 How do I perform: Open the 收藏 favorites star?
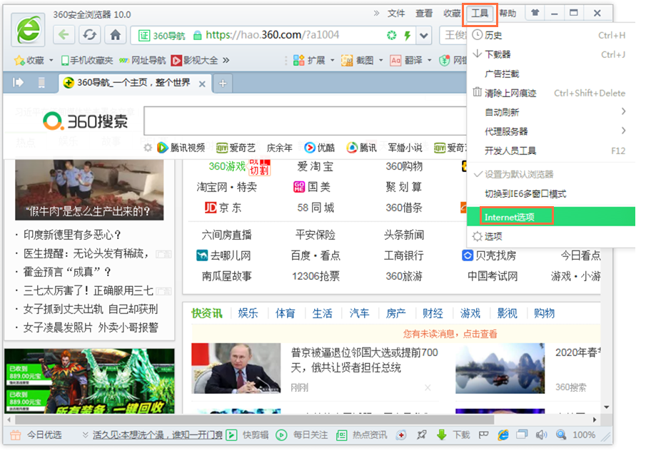tap(19, 61)
